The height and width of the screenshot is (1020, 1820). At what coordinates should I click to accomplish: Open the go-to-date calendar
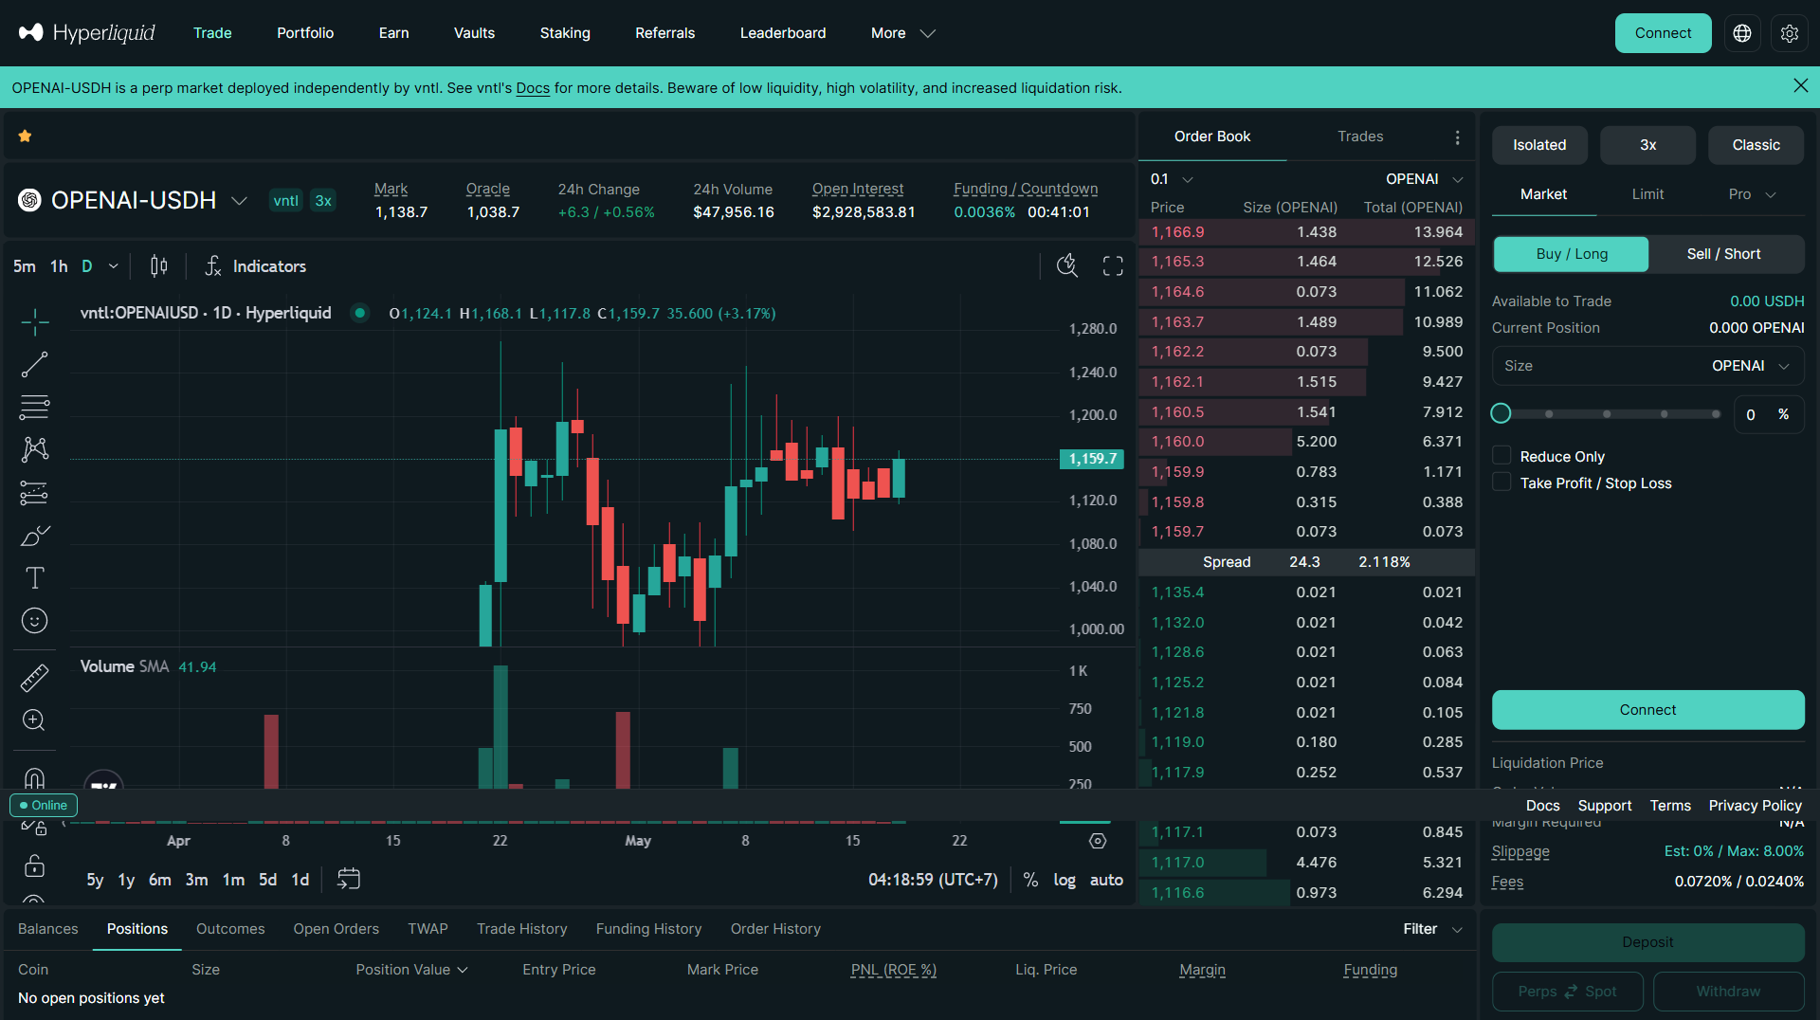tap(348, 880)
